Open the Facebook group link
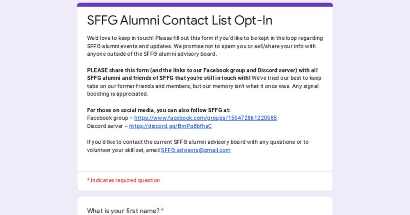The width and height of the screenshot is (410, 215). point(205,118)
